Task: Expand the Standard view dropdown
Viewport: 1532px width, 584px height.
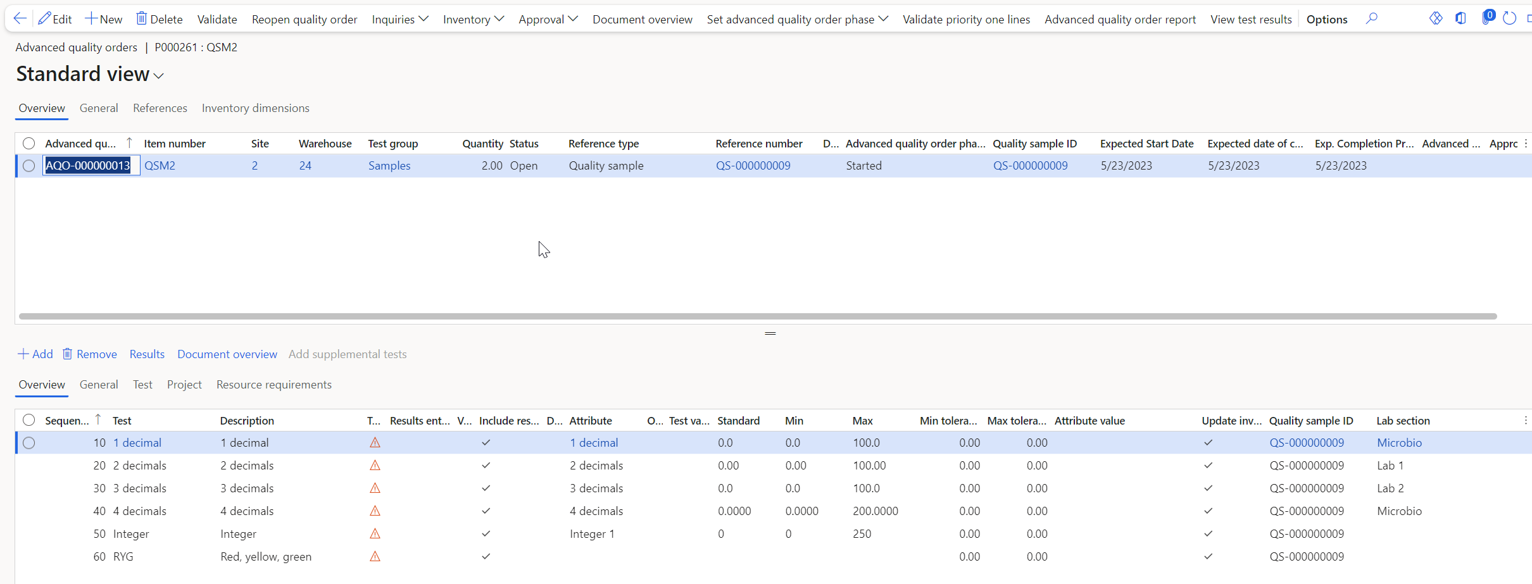Action: 159,76
